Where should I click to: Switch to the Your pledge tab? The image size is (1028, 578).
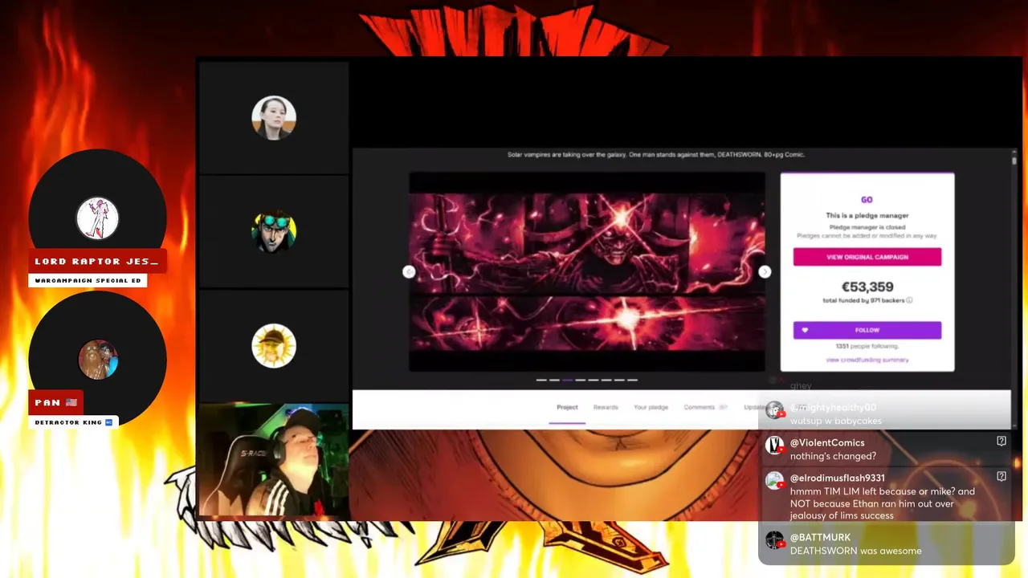tap(651, 407)
